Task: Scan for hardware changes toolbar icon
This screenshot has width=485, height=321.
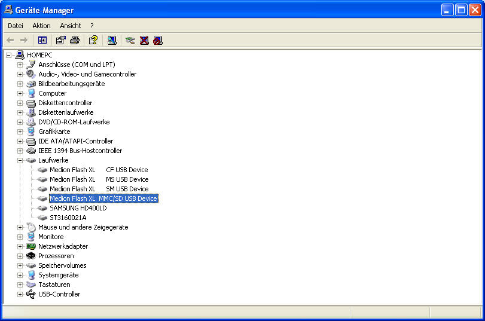Action: (112, 40)
